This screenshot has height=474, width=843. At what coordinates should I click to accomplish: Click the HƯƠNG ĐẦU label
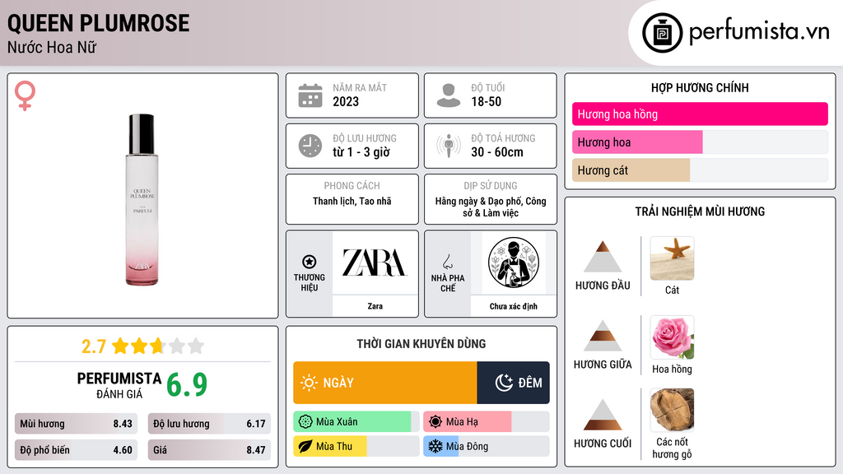pos(603,286)
